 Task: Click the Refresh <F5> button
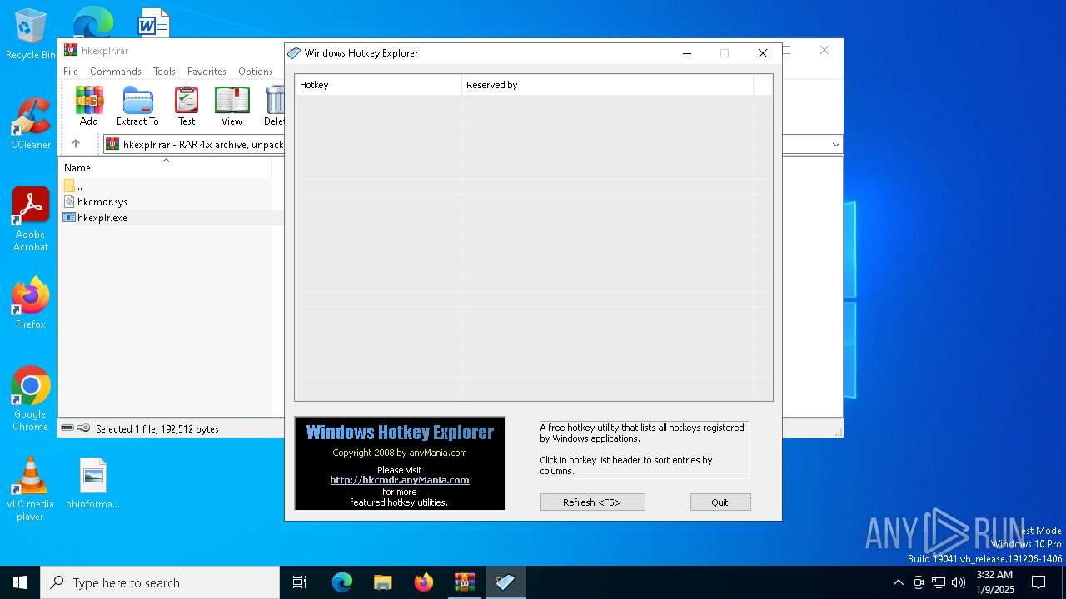[x=592, y=502]
